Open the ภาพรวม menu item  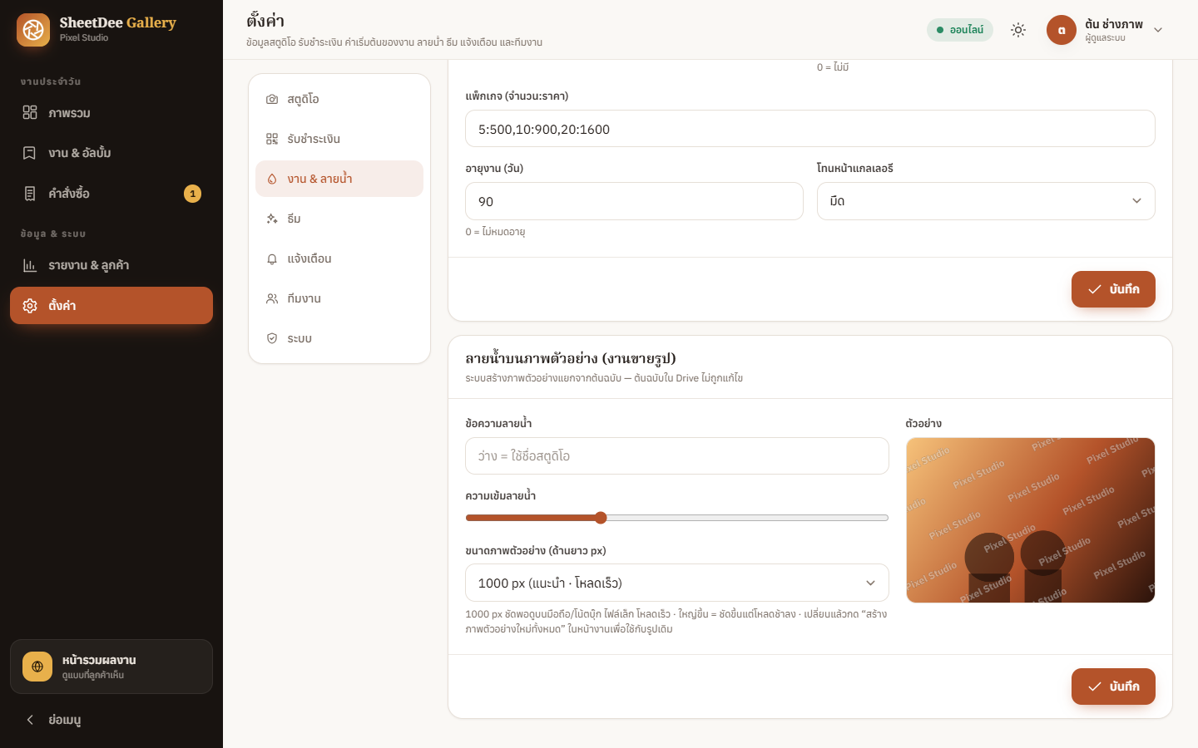(x=111, y=112)
